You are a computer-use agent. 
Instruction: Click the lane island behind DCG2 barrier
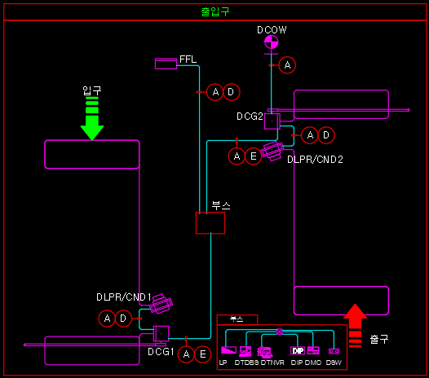coord(341,104)
